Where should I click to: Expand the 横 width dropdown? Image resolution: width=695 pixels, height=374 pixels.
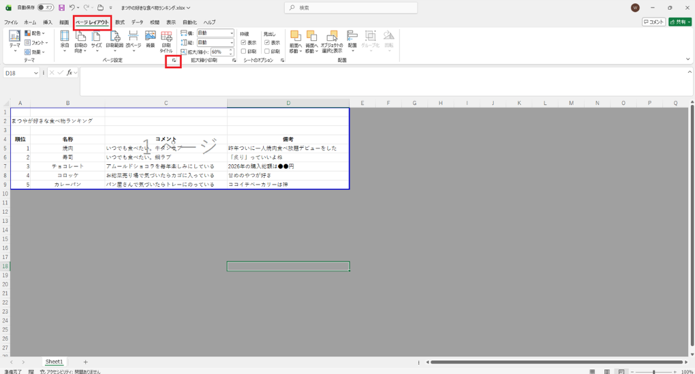click(x=232, y=33)
